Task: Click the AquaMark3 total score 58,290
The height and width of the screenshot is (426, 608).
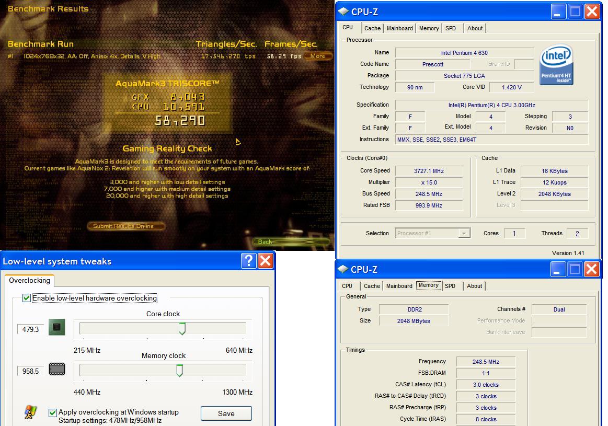Action: pyautogui.click(x=179, y=121)
